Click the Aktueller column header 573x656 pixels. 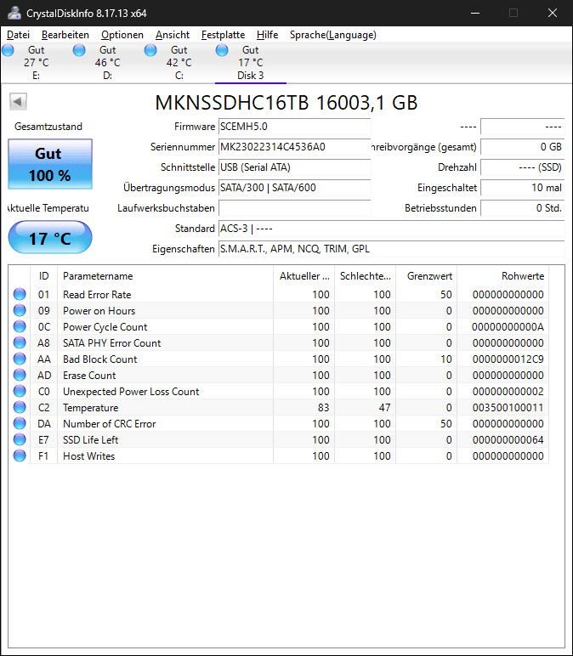(x=304, y=276)
